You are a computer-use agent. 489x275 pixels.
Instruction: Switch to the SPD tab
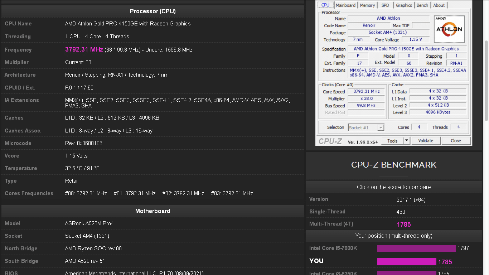tap(386, 5)
